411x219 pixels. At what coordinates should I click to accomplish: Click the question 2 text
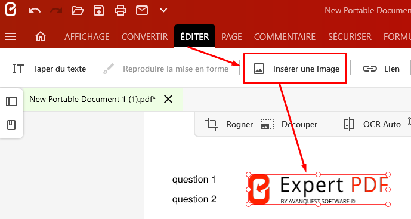[194, 199]
